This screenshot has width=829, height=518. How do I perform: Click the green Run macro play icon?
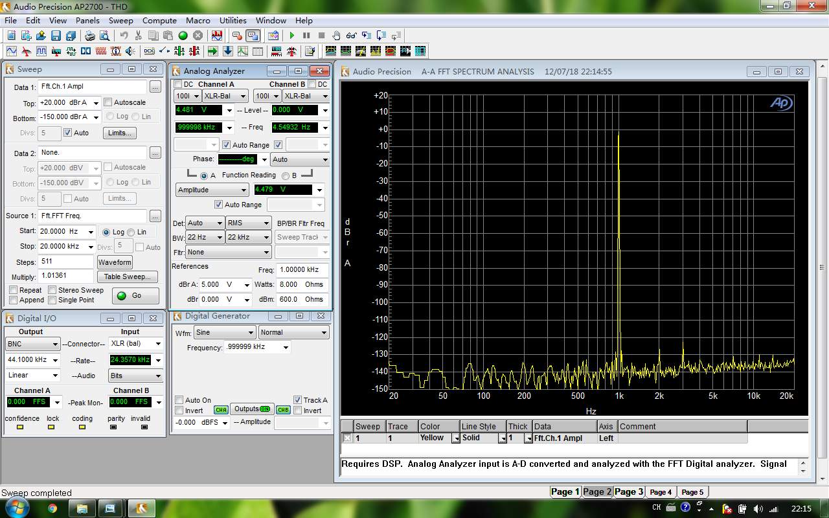tap(292, 36)
